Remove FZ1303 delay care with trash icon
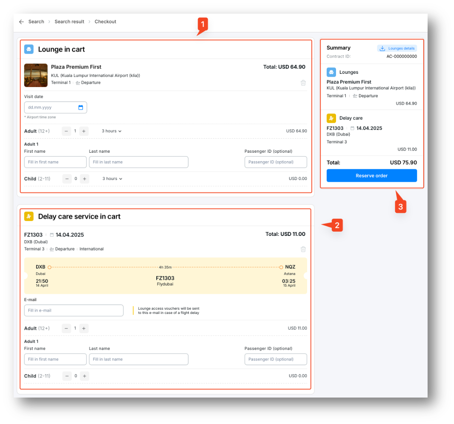 pos(303,249)
